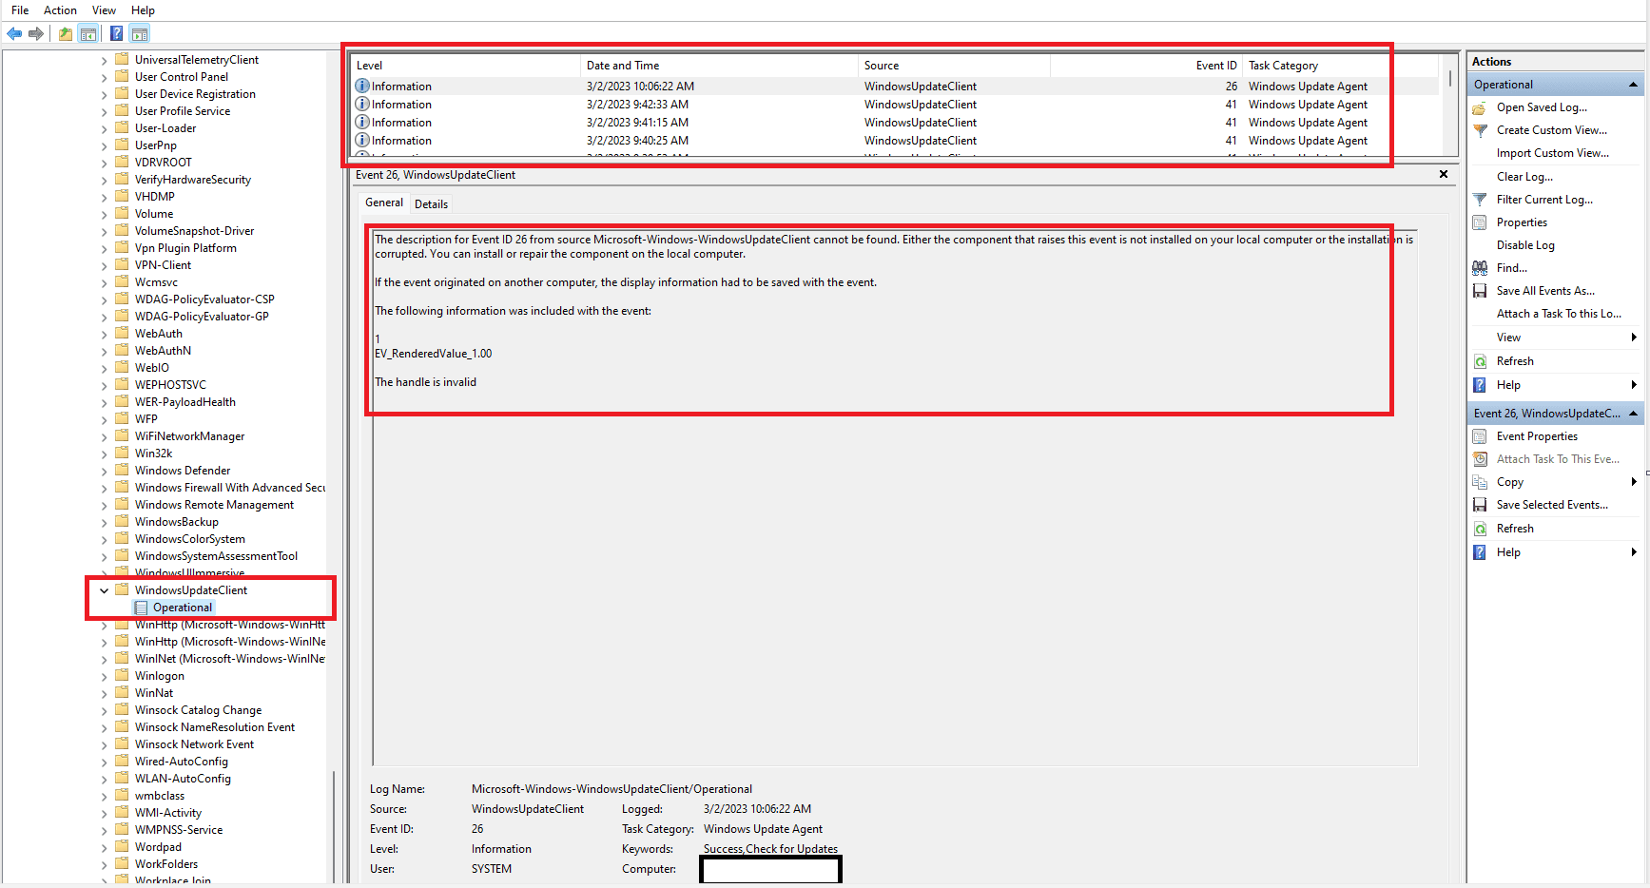Click the Operational log icon in tree

[141, 608]
